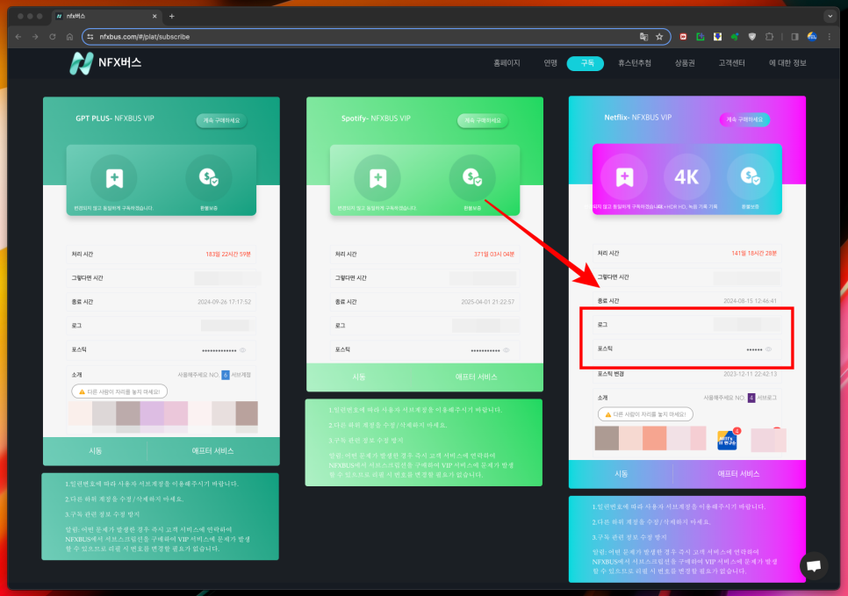Click 시동 on Spotify card

[x=359, y=377]
